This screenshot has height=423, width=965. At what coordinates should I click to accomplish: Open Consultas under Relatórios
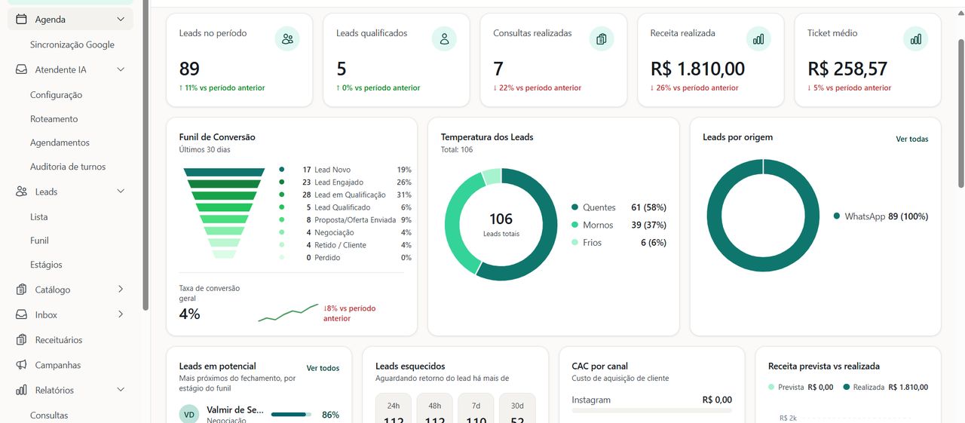click(x=49, y=415)
